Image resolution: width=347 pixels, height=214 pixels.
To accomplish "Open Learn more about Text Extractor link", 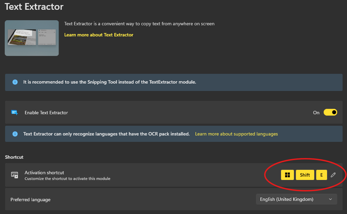I will (x=99, y=35).
